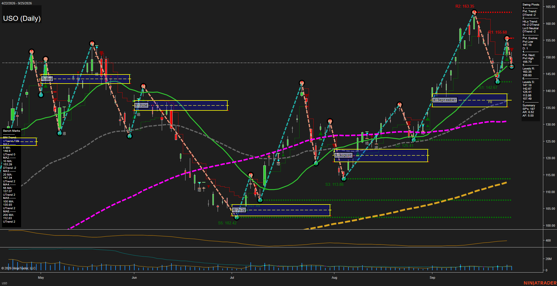The height and width of the screenshot is (286, 557).
Task: Click the swing low pivot marker at S1: 142.67
Action: [x=497, y=82]
